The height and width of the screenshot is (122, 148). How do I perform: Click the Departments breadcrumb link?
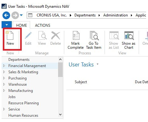coord(85,15)
